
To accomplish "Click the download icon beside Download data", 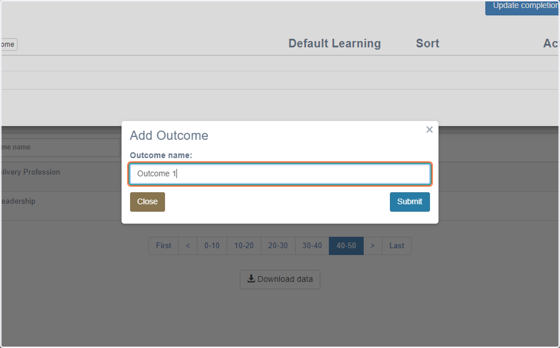I will (x=251, y=279).
